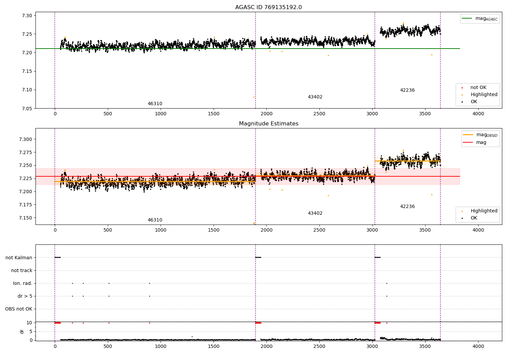
Task: Click the observation label 42236 in the top plot
Action: tap(407, 90)
